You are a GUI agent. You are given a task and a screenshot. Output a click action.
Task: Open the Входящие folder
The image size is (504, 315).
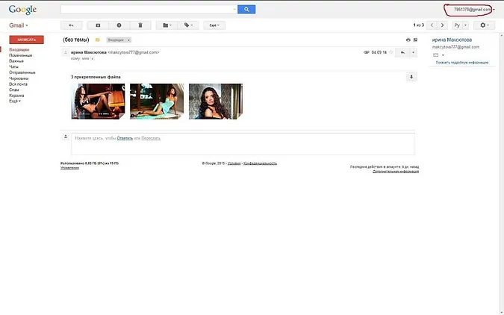click(x=19, y=49)
